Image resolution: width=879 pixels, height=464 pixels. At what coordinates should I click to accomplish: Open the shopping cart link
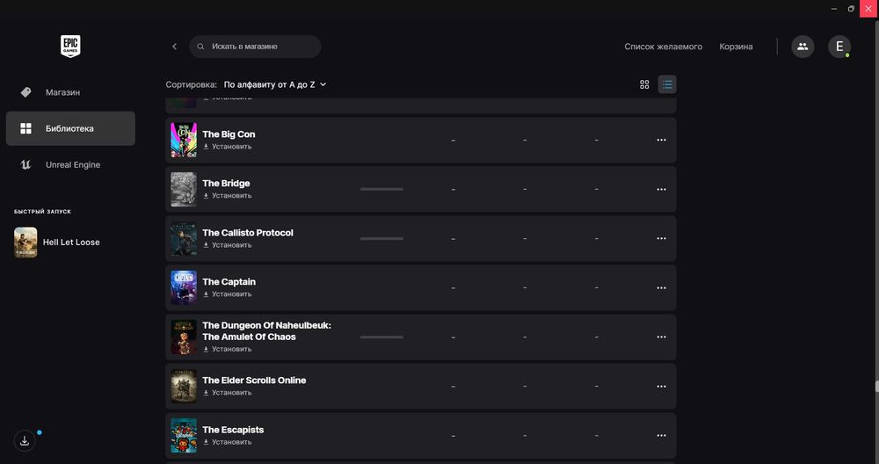pyautogui.click(x=736, y=47)
